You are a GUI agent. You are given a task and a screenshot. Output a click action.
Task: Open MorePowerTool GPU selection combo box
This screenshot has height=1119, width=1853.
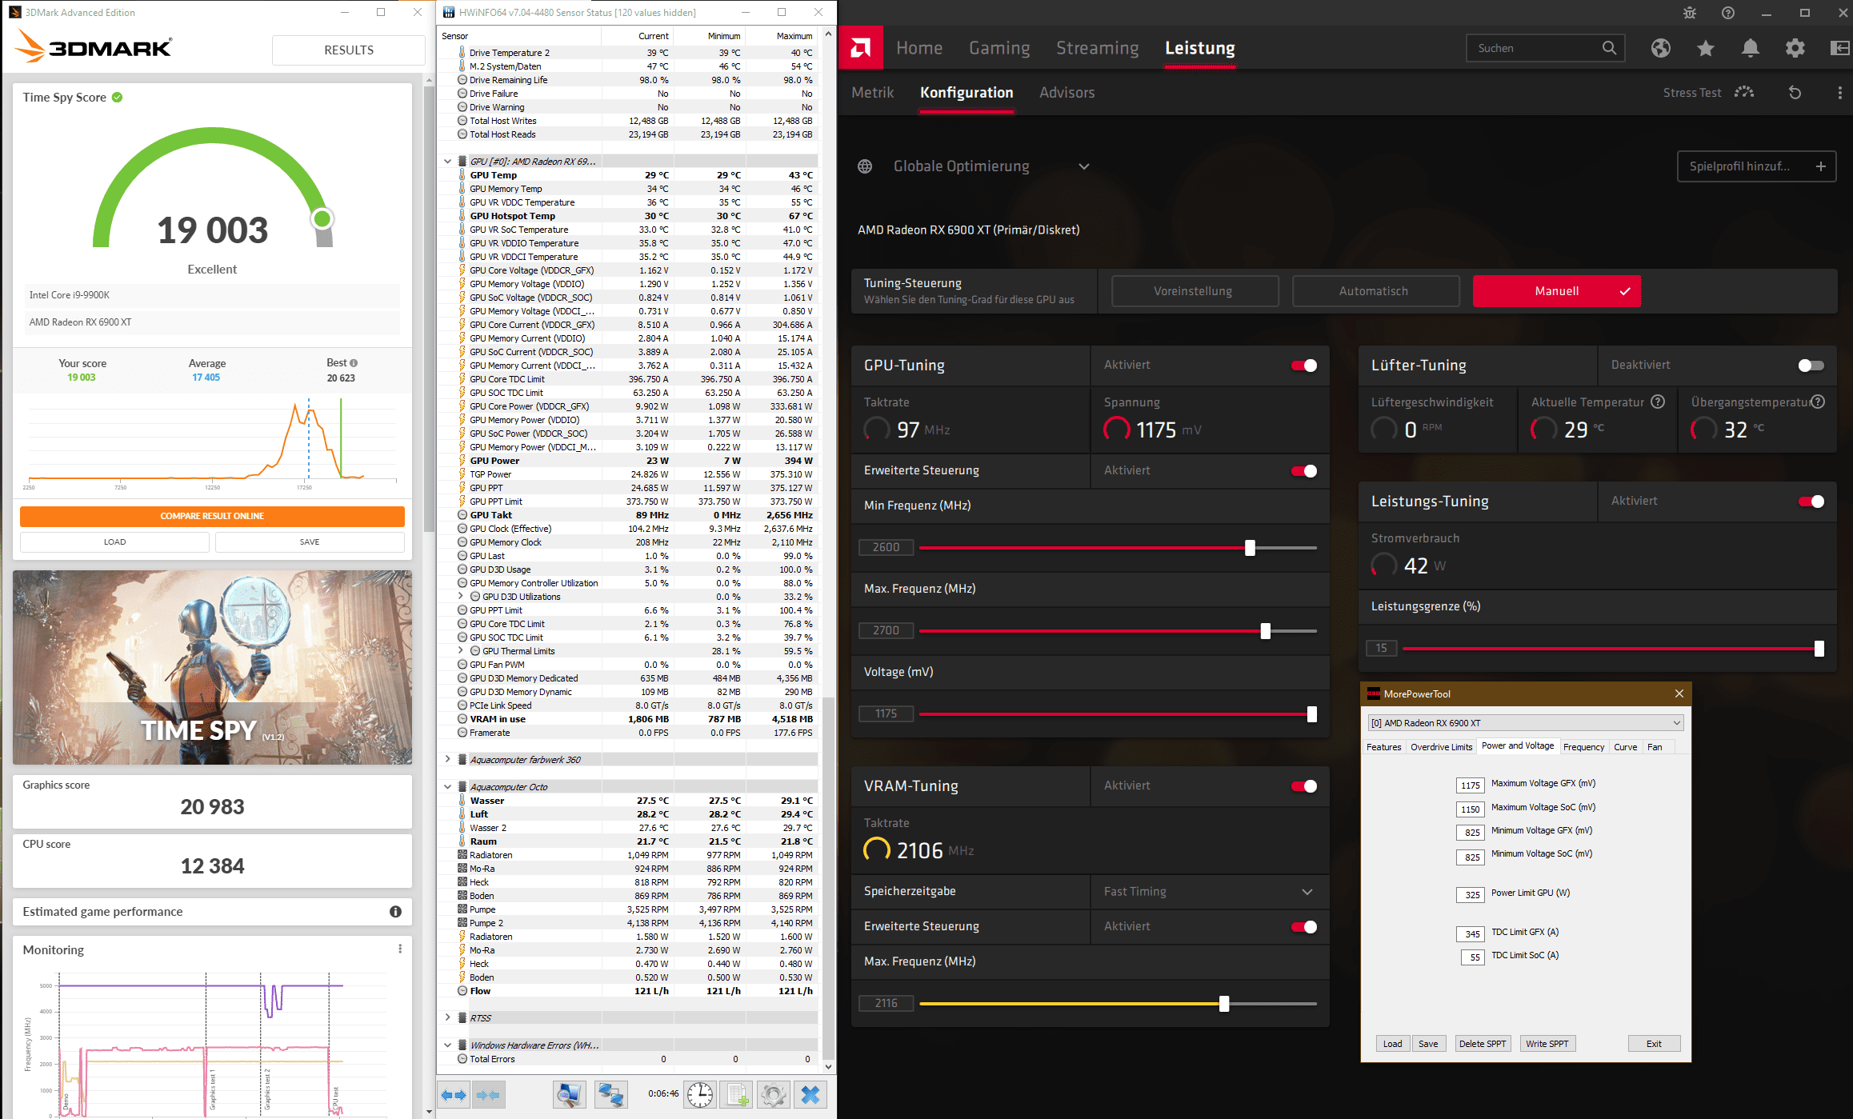click(1526, 722)
